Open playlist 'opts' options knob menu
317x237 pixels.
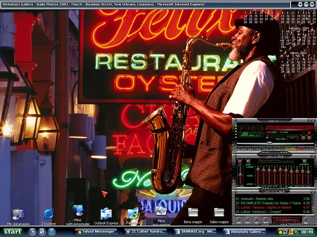coord(265,219)
